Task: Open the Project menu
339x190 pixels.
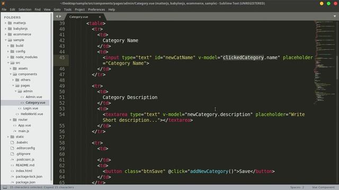Action: coord(80,9)
